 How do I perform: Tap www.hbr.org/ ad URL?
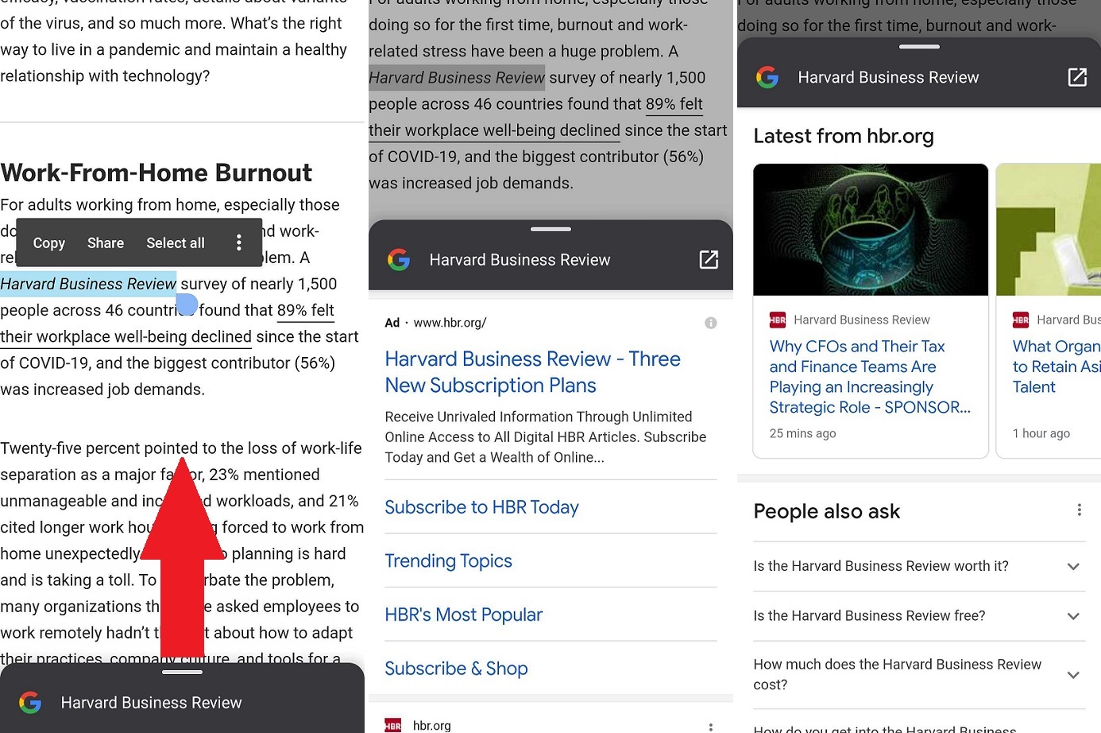pyautogui.click(x=450, y=323)
